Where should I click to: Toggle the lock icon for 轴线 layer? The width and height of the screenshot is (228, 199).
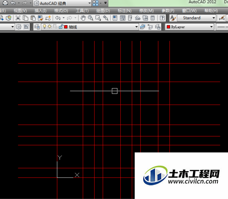click(61, 27)
